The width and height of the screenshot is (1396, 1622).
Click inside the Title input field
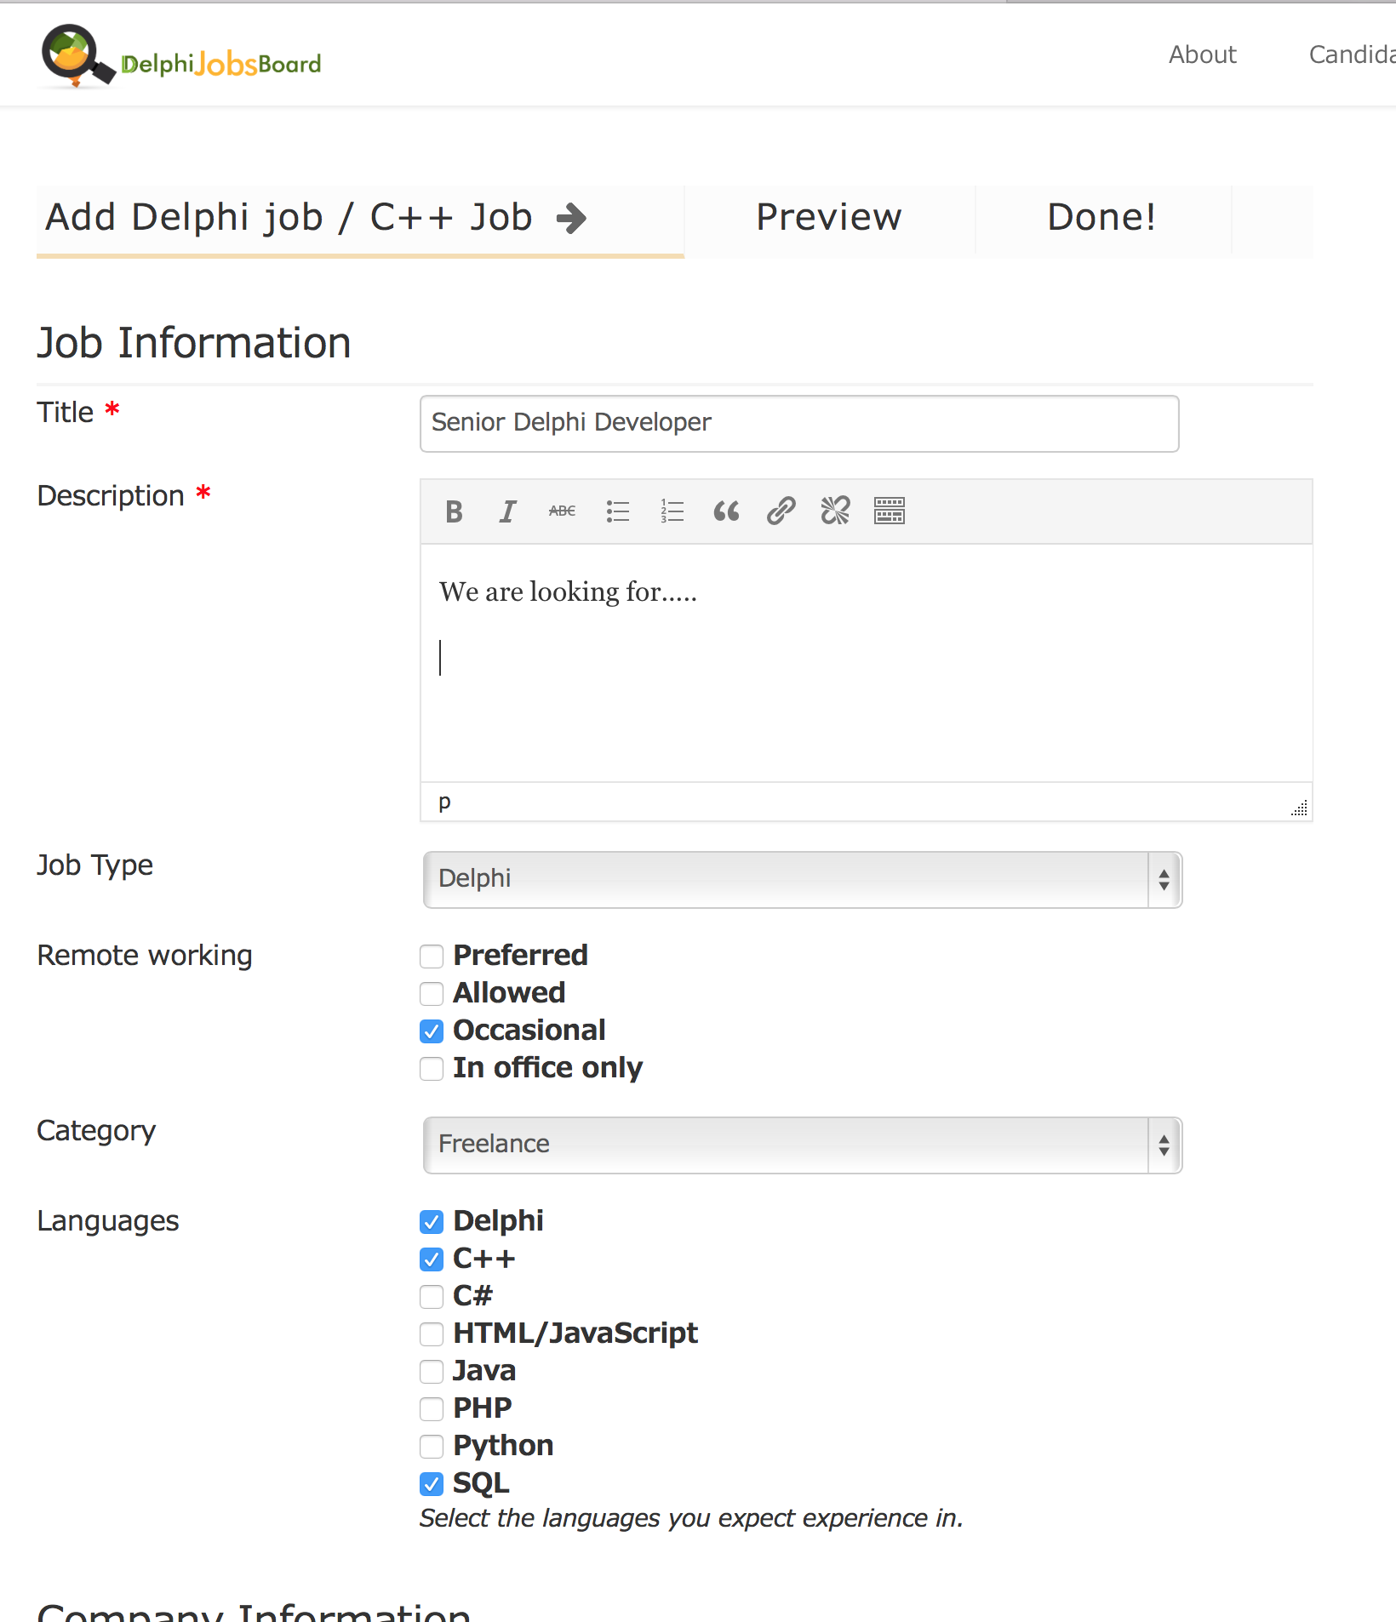[798, 423]
